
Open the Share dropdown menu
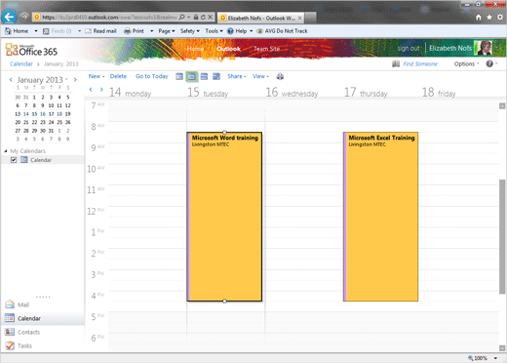coord(237,76)
